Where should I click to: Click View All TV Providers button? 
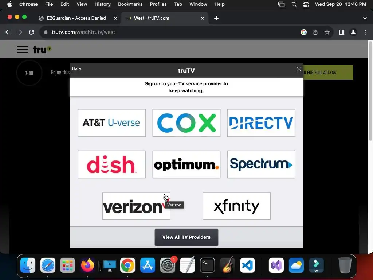pos(186,237)
